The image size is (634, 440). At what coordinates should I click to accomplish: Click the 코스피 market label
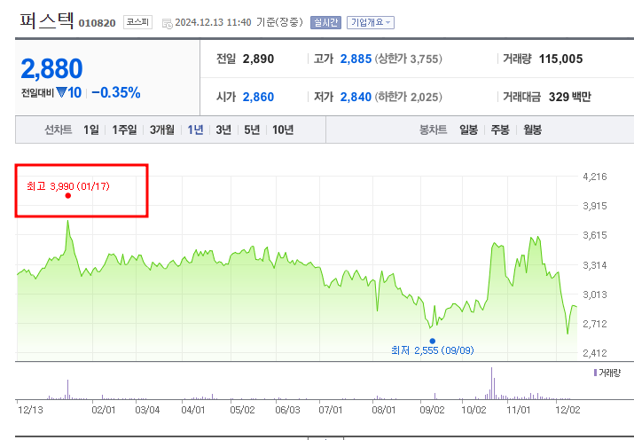tap(137, 22)
